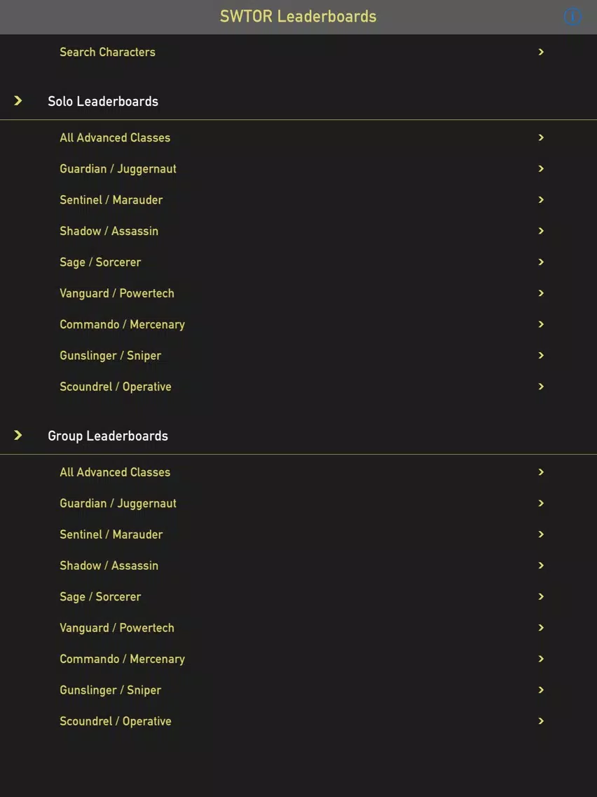
Task: Collapse the Group Leaderboards section header
Action: (298, 436)
